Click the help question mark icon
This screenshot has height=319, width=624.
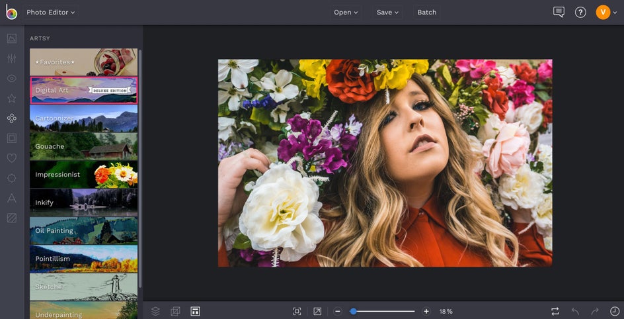(x=580, y=12)
